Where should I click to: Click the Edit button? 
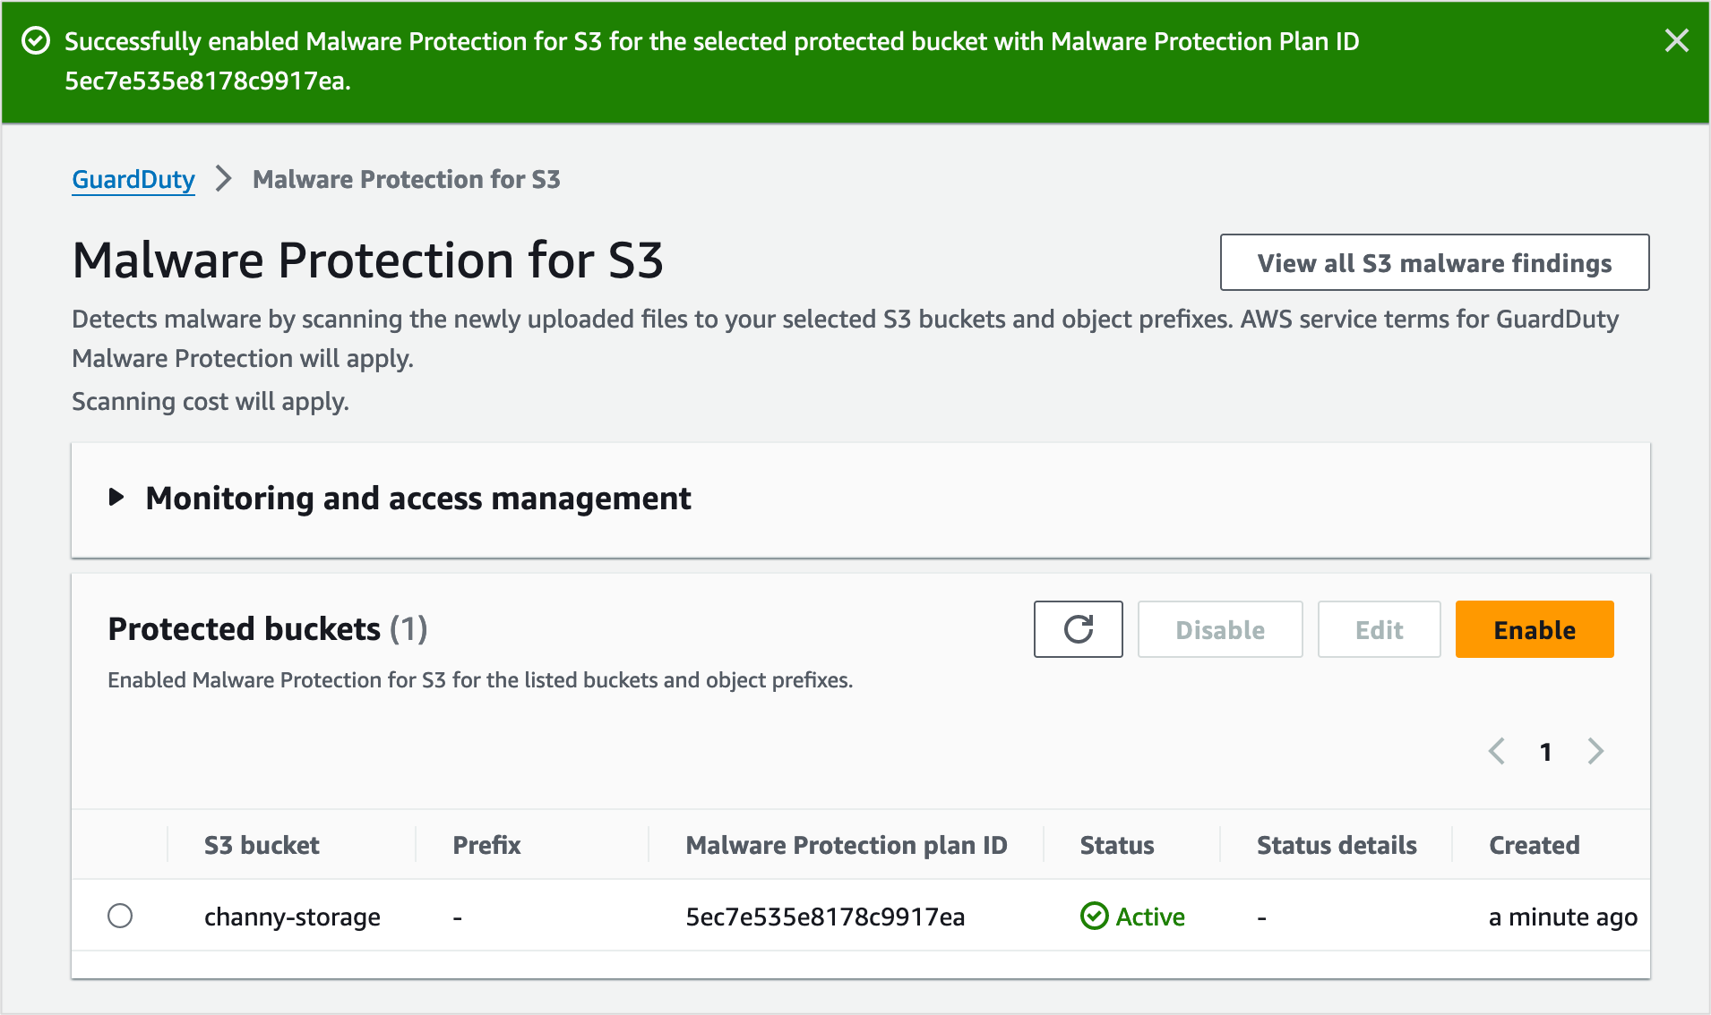pyautogui.click(x=1379, y=630)
